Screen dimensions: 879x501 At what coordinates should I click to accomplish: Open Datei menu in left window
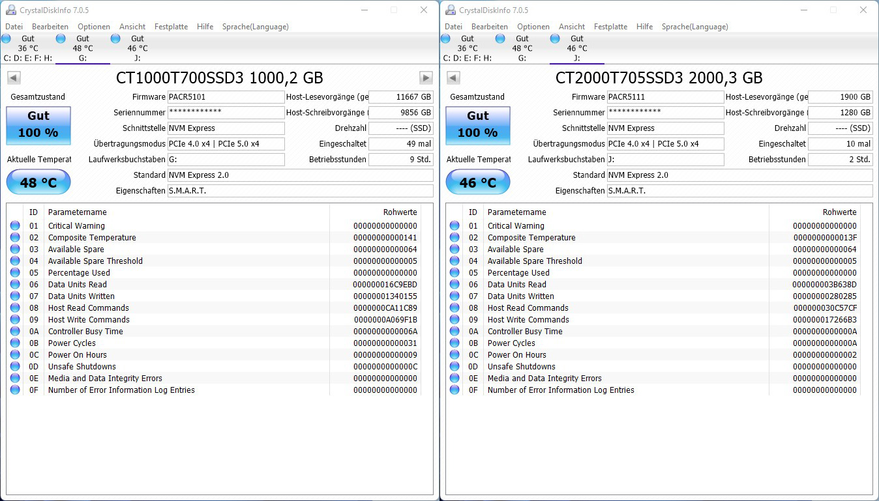(14, 27)
